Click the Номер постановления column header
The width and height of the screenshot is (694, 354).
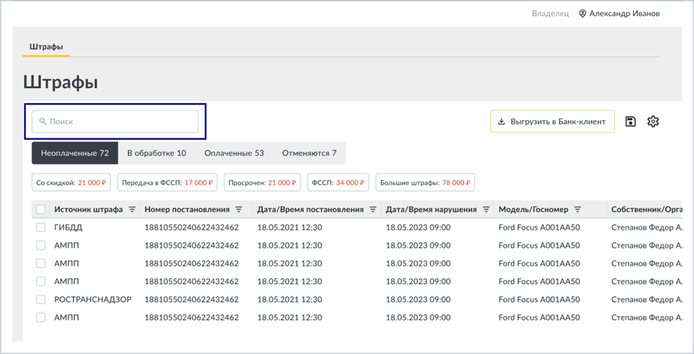pos(187,210)
